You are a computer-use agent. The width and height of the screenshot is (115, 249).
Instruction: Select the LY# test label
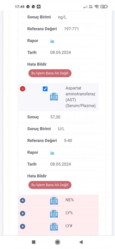point(69,226)
